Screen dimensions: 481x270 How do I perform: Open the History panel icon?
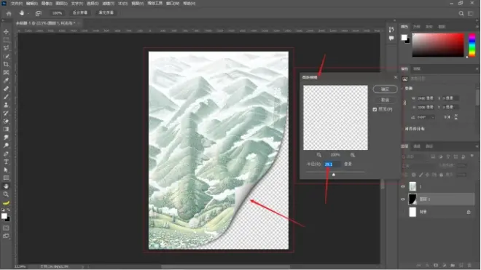[391, 29]
